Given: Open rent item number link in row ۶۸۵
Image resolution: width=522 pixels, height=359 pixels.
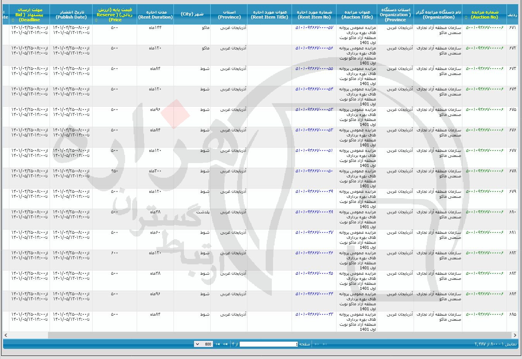Looking at the screenshot, I should tap(314, 315).
